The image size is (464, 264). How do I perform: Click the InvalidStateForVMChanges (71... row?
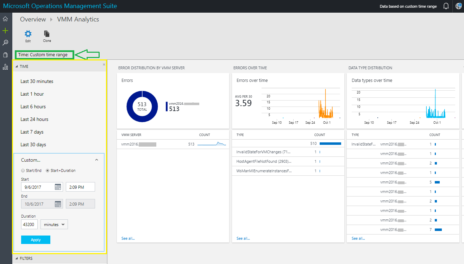288,152
